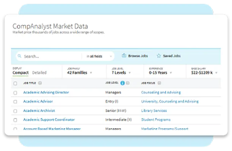Click the 'Entry (I)' job level cell
The height and width of the screenshot is (151, 232).
[x=112, y=102]
